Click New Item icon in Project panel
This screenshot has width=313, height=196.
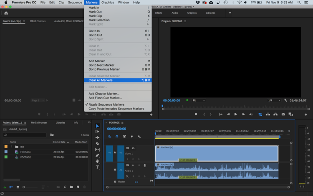(x=78, y=187)
